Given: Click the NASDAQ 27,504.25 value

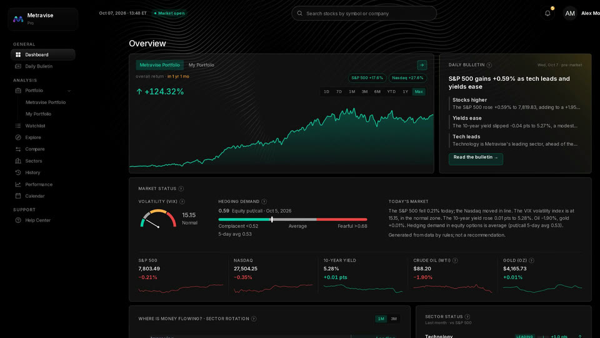Looking at the screenshot, I should tap(245, 269).
